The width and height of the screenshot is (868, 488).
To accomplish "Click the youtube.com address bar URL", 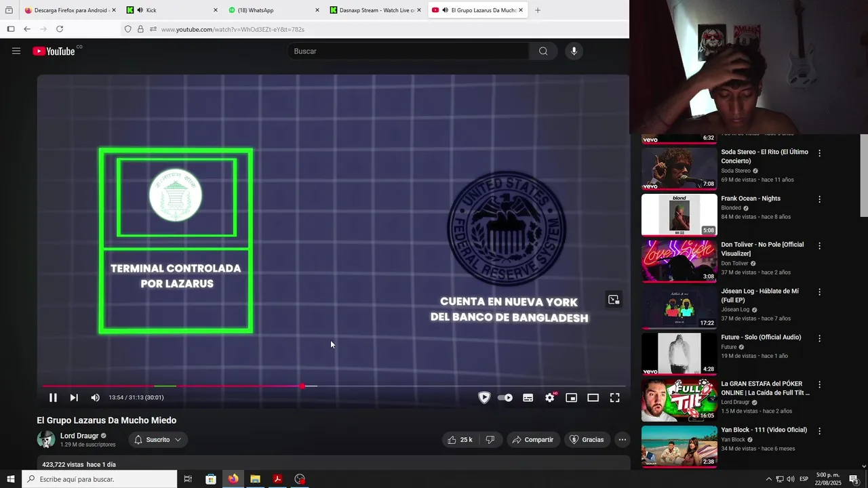I will point(233,29).
